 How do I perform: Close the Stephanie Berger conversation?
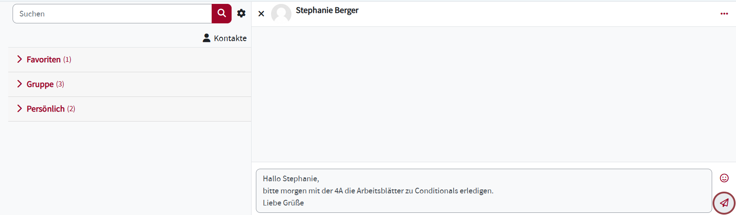click(x=261, y=14)
